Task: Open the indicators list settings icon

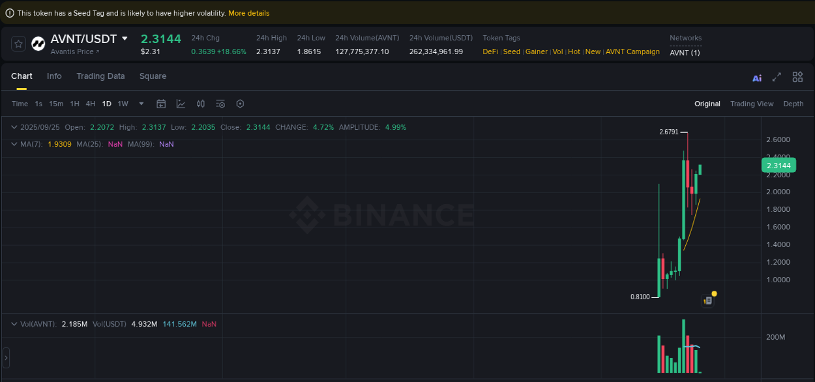Action: pos(220,103)
